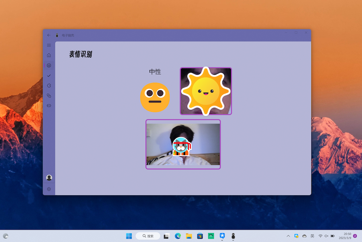Open File Explorer from the taskbar

(189, 236)
